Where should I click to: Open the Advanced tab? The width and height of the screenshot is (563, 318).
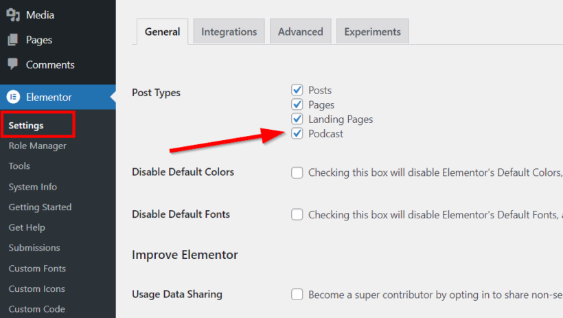(301, 32)
